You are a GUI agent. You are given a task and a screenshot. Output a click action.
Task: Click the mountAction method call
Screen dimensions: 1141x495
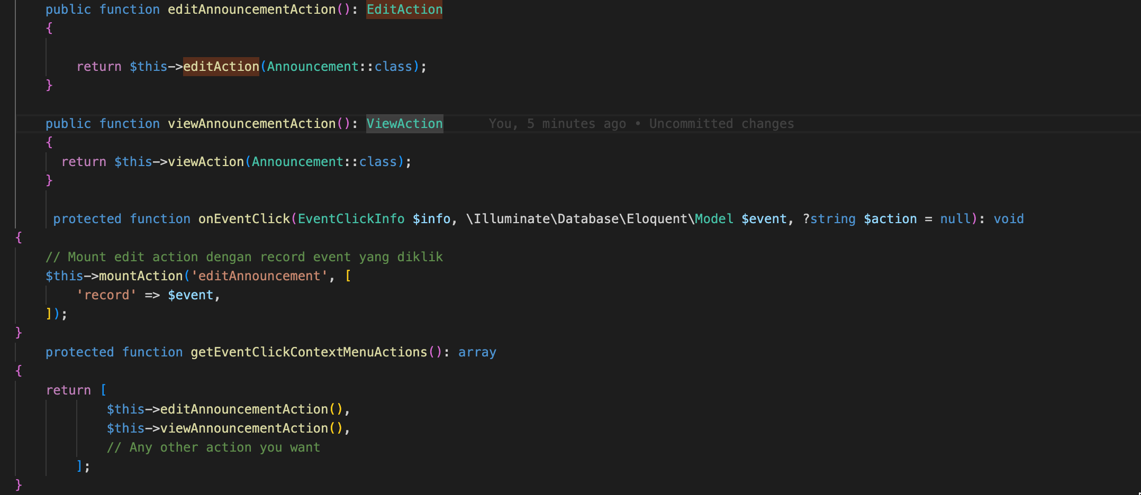pyautogui.click(x=141, y=276)
